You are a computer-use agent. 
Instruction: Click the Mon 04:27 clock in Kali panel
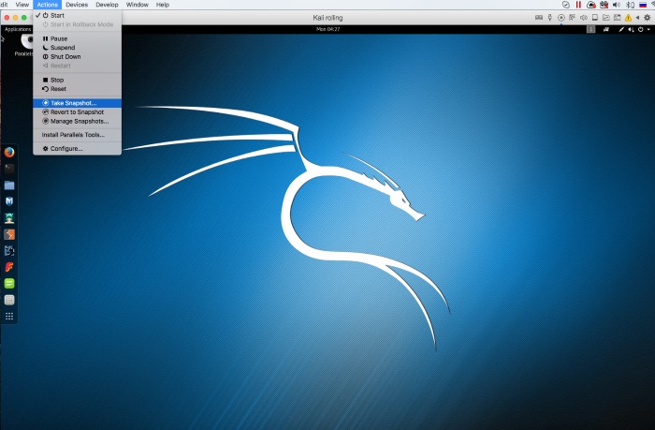pyautogui.click(x=327, y=29)
